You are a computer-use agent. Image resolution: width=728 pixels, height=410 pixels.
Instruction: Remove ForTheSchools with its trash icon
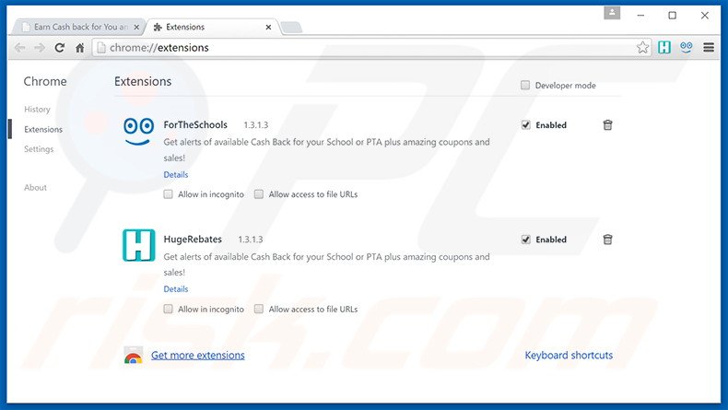coord(607,125)
